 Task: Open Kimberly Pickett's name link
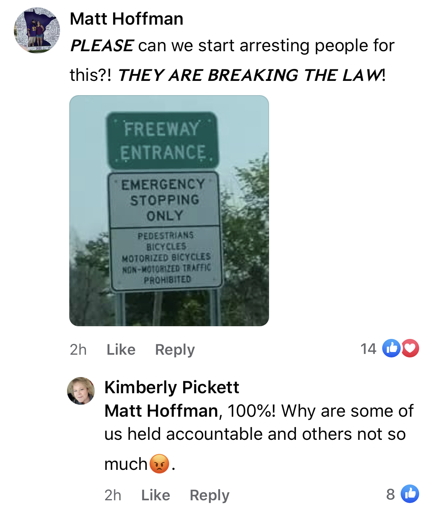[x=172, y=387]
